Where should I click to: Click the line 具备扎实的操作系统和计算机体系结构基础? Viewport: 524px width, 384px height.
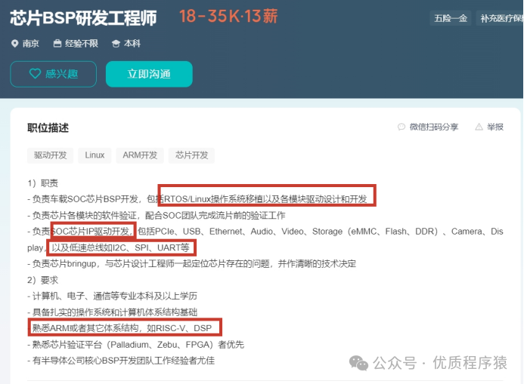coord(112,312)
